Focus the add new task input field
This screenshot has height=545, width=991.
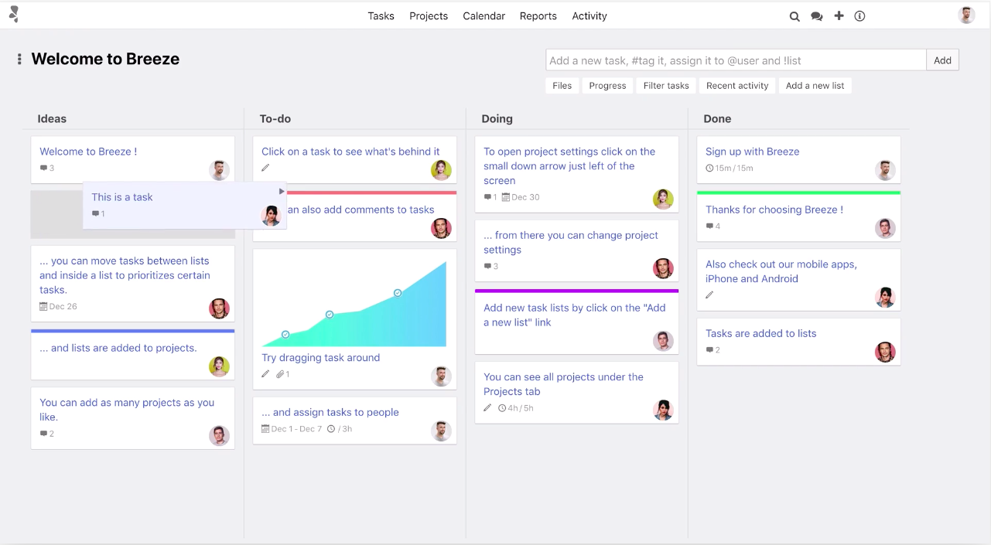coord(735,60)
